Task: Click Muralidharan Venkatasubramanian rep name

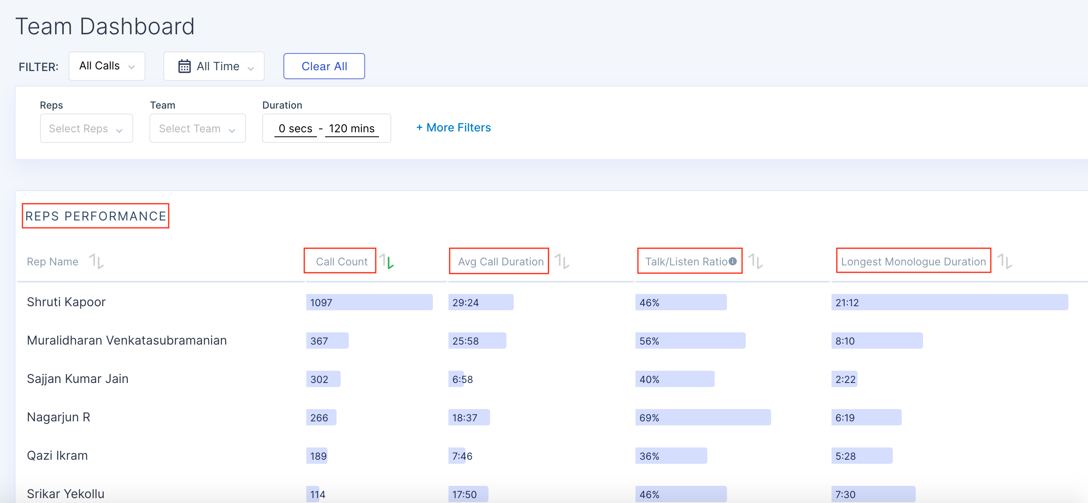Action: 127,341
